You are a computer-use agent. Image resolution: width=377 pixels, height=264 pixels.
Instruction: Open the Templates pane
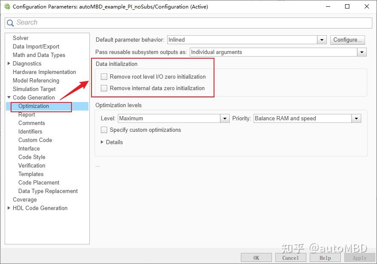31,174
